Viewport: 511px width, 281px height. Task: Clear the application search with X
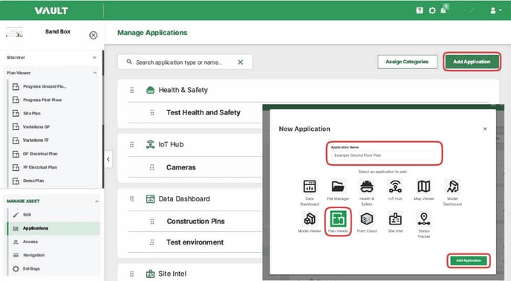240,62
